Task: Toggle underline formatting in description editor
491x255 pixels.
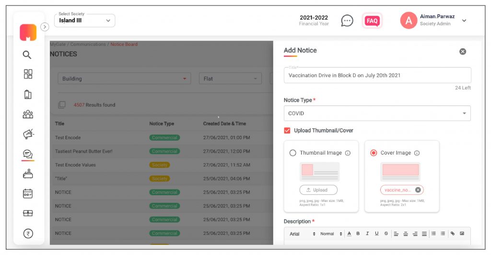Action: (x=377, y=234)
